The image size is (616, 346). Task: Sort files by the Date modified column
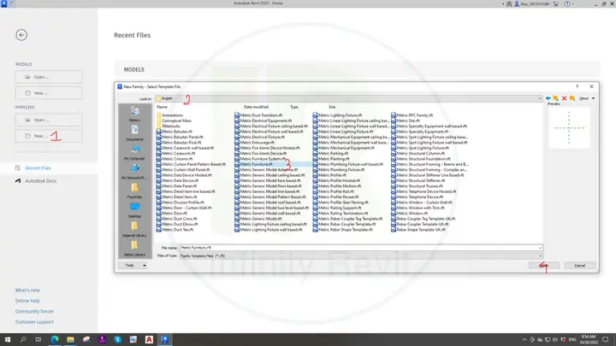[256, 107]
